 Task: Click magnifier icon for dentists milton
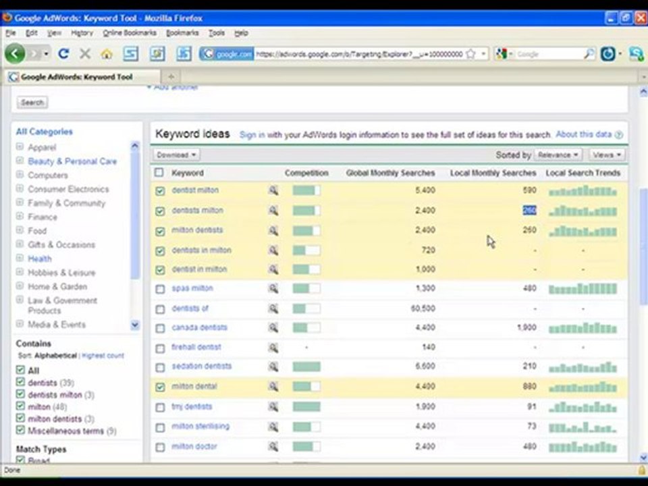click(x=273, y=211)
